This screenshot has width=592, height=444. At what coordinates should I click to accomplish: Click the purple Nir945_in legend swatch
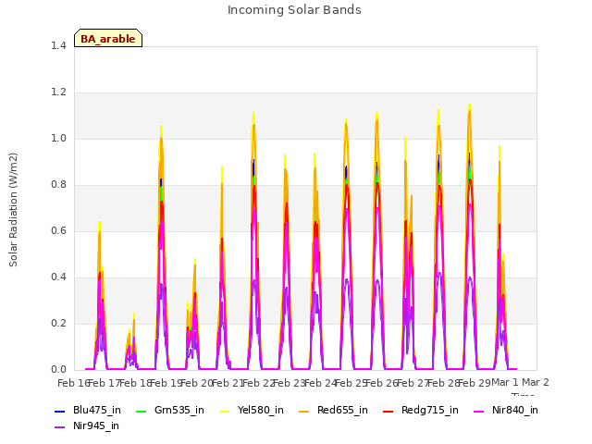coord(59,427)
